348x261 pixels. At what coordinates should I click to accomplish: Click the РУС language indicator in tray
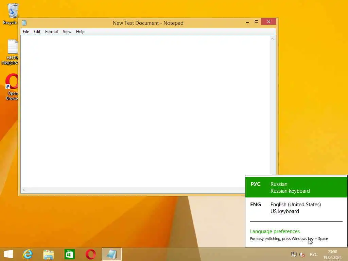(313, 254)
